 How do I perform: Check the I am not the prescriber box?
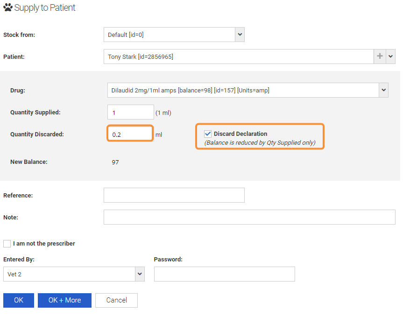7,244
